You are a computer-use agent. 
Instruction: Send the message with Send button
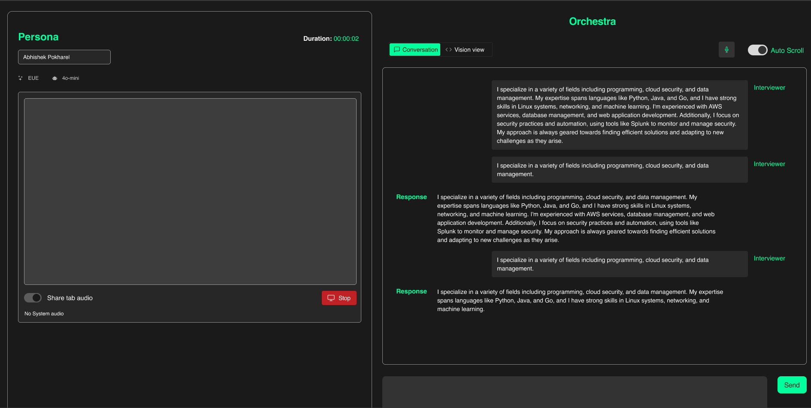pos(792,385)
